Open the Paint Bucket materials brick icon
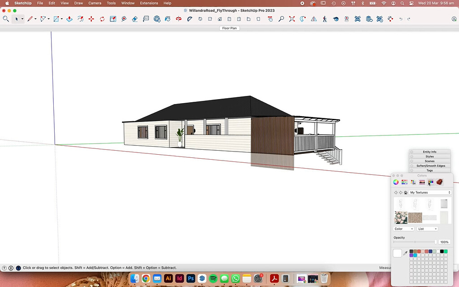Screen dimensions: 459x287 point(439,182)
